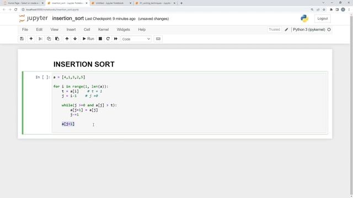Open the Help menu

click(142, 29)
